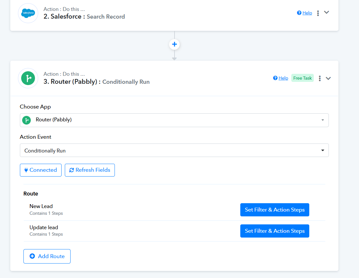The height and width of the screenshot is (278, 359).
Task: Click Router (Pabbly) Conditionally Run step title
Action: click(96, 82)
